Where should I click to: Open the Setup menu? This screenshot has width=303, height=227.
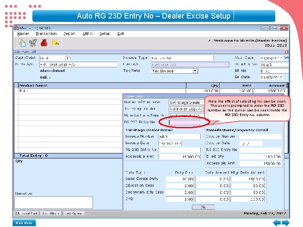(105, 34)
